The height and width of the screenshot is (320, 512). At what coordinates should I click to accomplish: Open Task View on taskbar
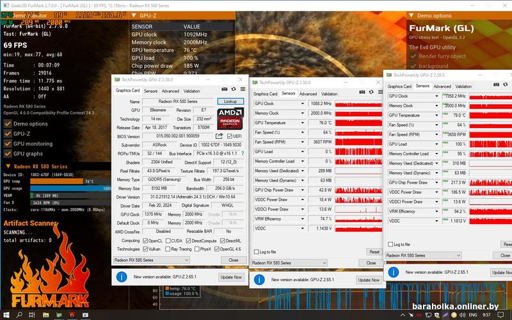[31, 315]
